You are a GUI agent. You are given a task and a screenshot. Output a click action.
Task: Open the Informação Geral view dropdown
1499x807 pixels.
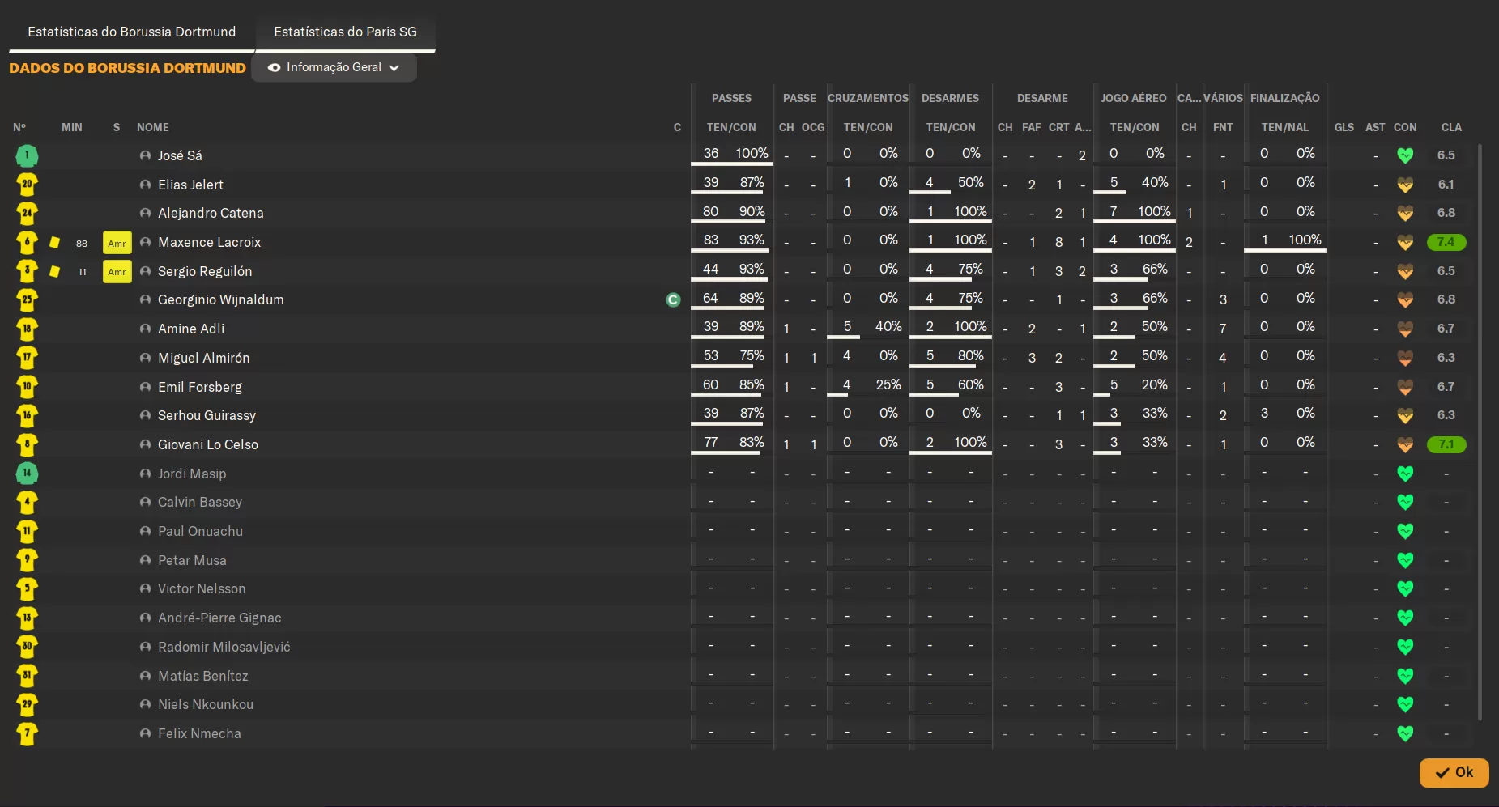(334, 67)
